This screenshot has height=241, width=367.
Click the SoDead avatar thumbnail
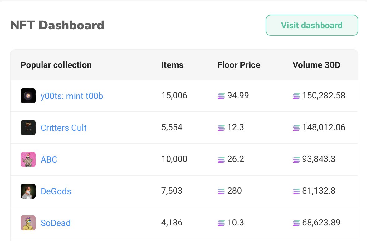(28, 223)
